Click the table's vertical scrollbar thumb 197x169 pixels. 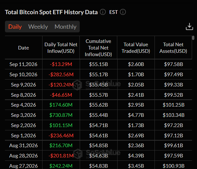point(193,38)
